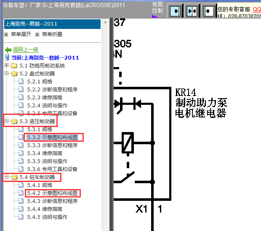Open 5.3.3 诊断信息和程序
The image size is (261, 231).
click(52, 145)
